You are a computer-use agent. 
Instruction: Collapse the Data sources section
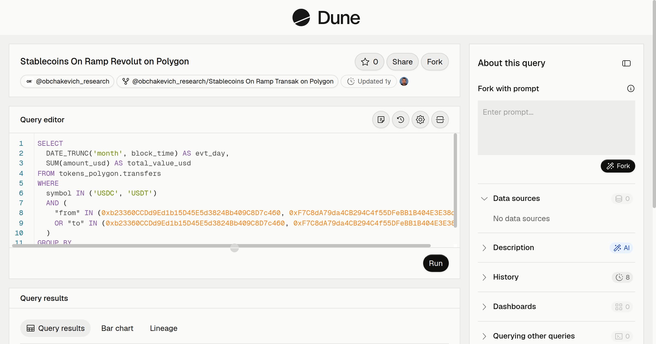[484, 198]
